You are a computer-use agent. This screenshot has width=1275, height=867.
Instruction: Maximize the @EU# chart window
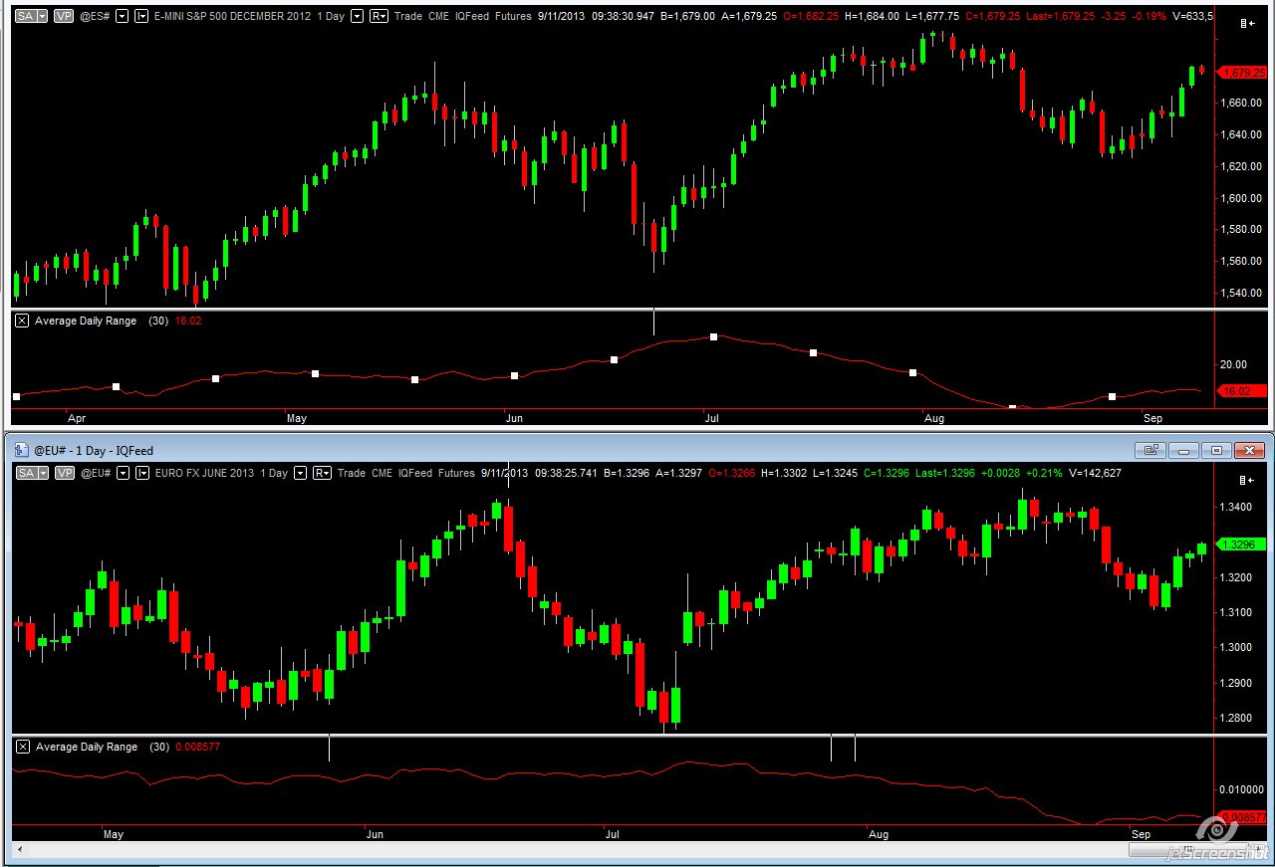[x=1215, y=450]
